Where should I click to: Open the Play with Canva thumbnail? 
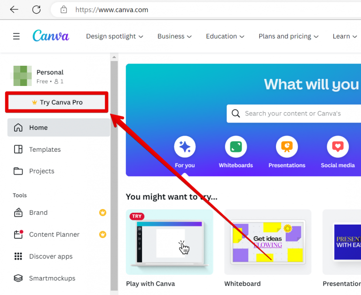169,242
